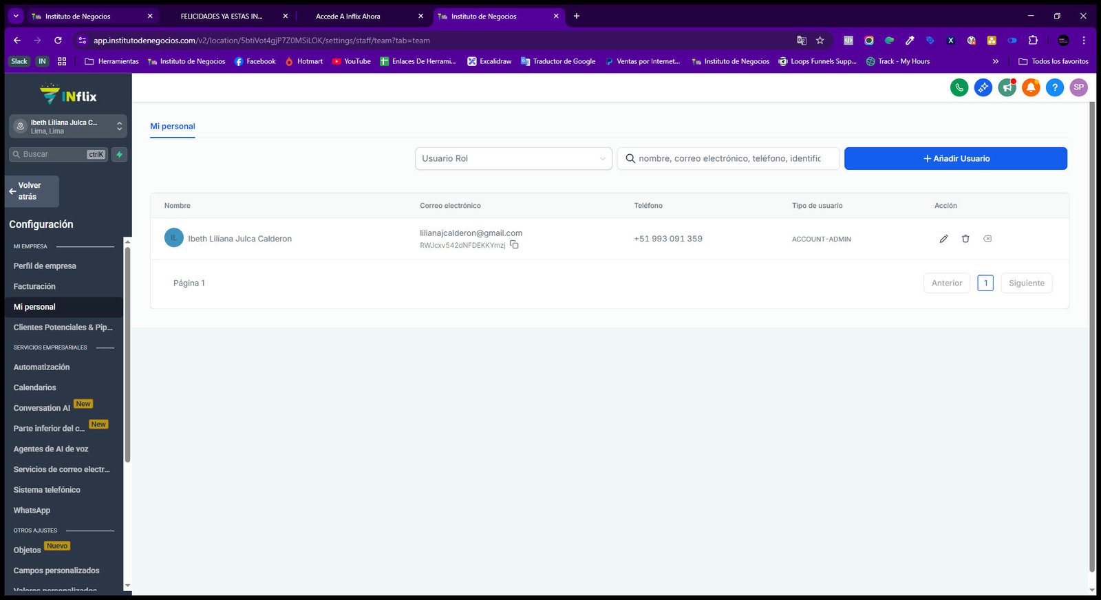Open the SP profile avatar
The image size is (1101, 600).
click(1079, 87)
